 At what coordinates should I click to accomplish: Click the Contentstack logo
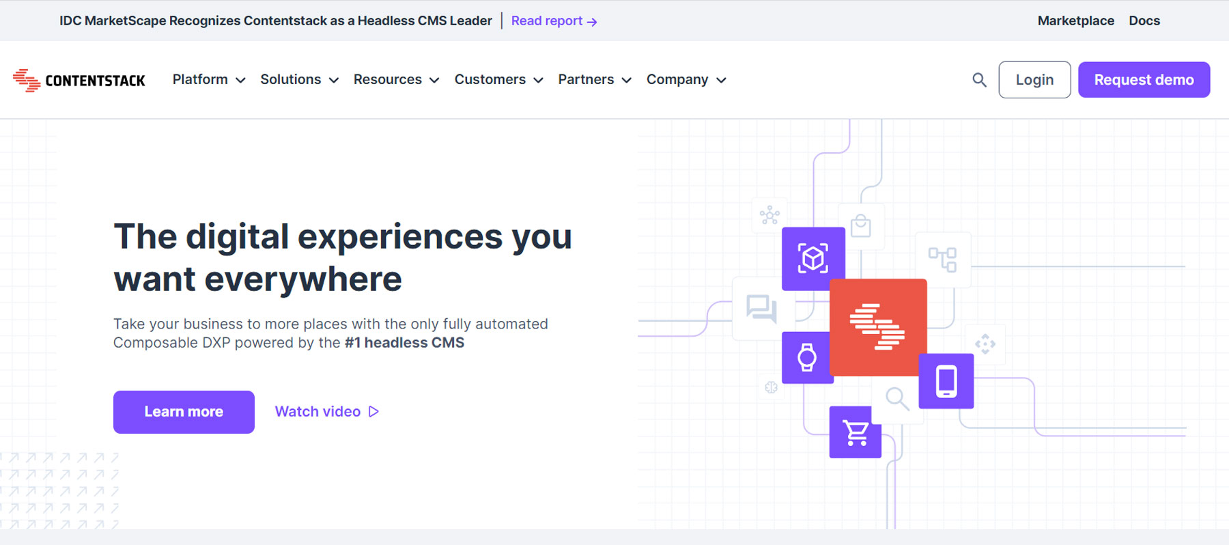(79, 81)
